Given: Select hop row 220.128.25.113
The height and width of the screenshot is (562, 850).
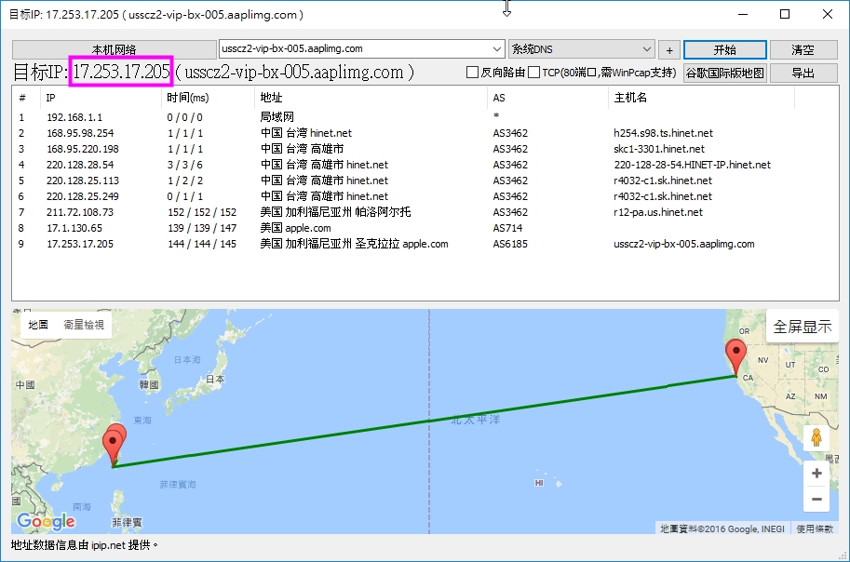Looking at the screenshot, I should click(x=425, y=181).
